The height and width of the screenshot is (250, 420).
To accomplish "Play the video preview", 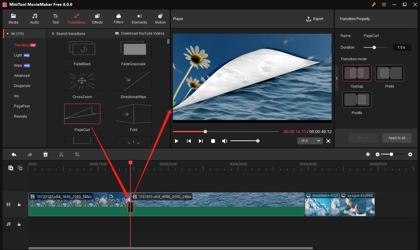I will 176,141.
